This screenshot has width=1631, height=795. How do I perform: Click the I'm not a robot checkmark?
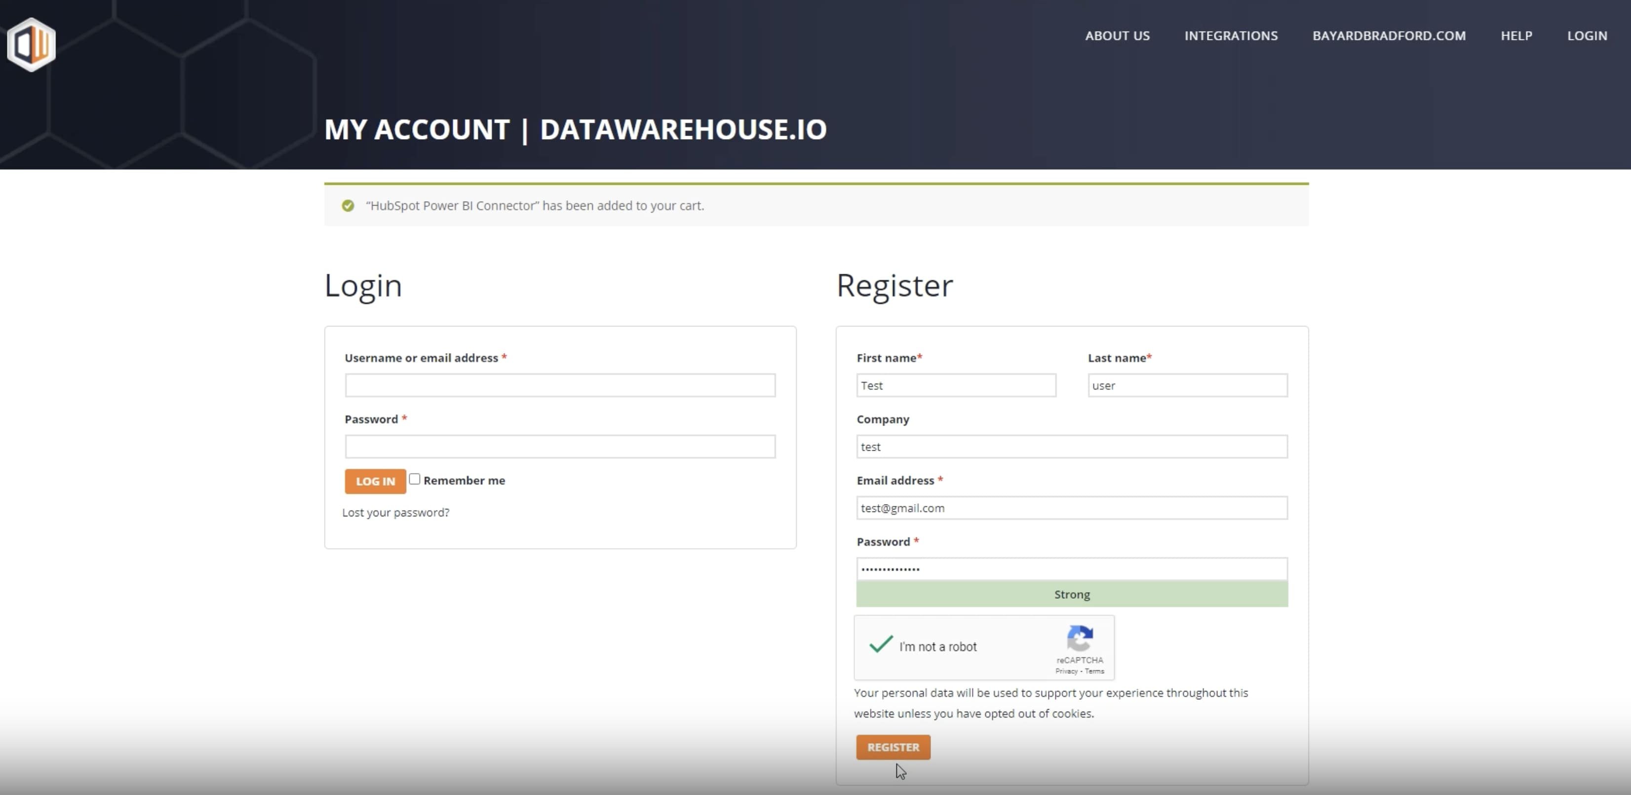click(881, 645)
